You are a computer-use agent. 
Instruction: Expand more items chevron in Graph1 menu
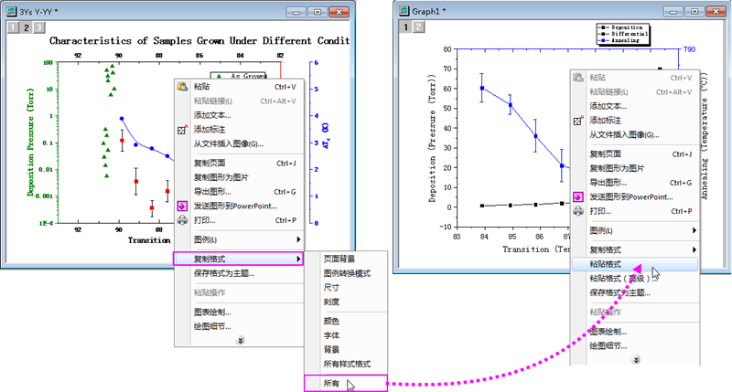pyautogui.click(x=636, y=359)
